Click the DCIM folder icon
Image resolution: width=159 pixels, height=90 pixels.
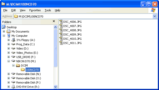(x=18, y=65)
